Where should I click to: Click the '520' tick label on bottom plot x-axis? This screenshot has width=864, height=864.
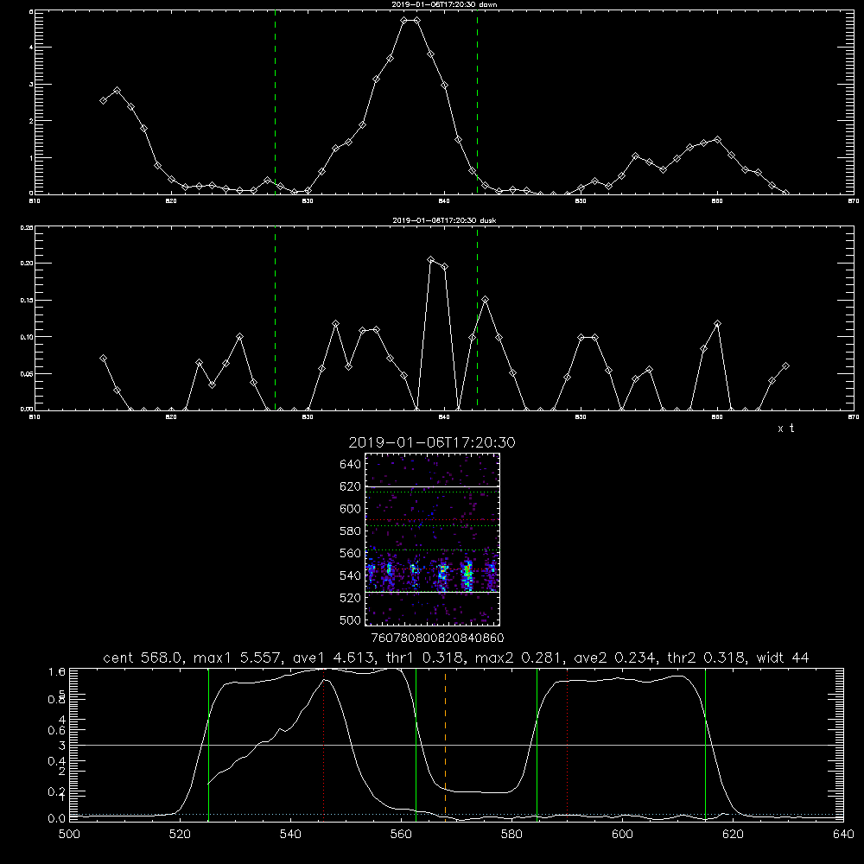[x=180, y=835]
